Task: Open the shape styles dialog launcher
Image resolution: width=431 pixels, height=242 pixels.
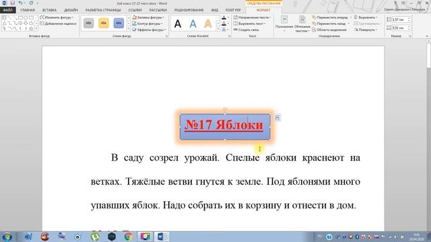Action: pyautogui.click(x=166, y=36)
